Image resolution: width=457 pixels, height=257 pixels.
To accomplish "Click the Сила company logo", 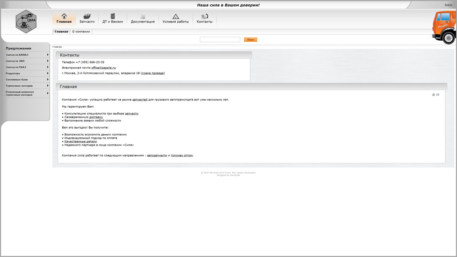I will (x=26, y=22).
